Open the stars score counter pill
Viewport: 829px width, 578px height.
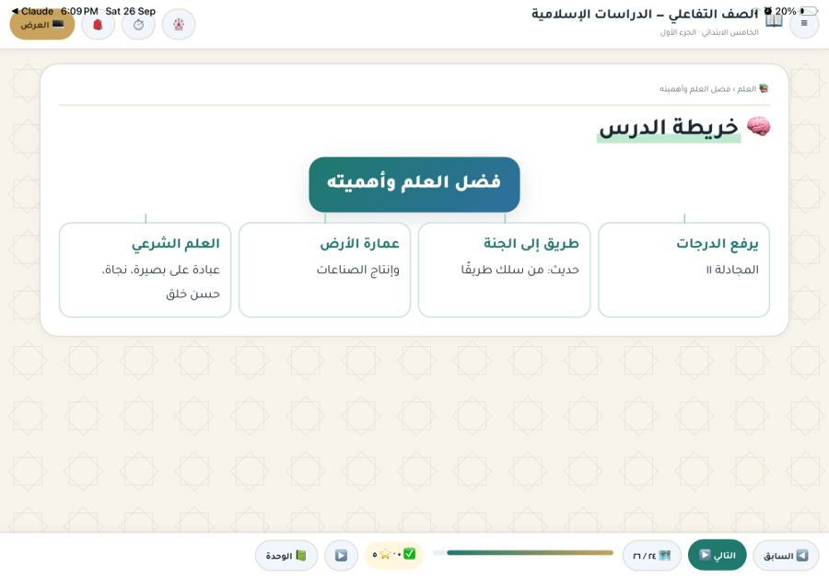point(394,555)
